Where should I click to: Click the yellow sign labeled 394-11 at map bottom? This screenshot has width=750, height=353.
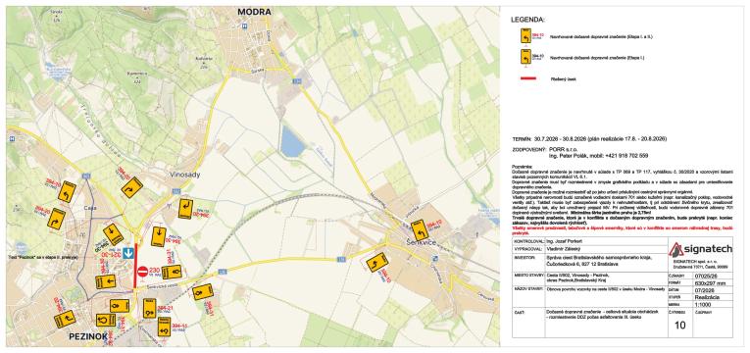(164, 327)
